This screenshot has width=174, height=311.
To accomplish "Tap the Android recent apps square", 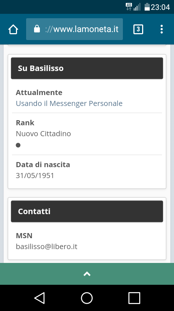I will point(134,298).
